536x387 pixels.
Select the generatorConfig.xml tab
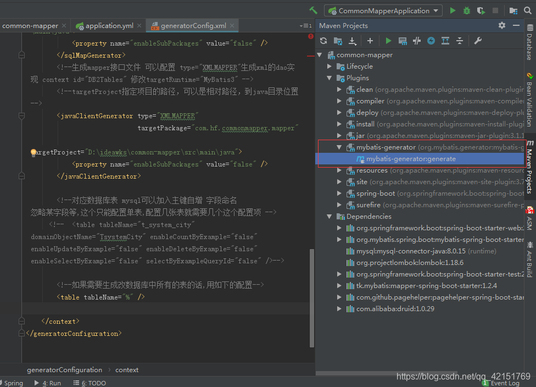pyautogui.click(x=193, y=26)
